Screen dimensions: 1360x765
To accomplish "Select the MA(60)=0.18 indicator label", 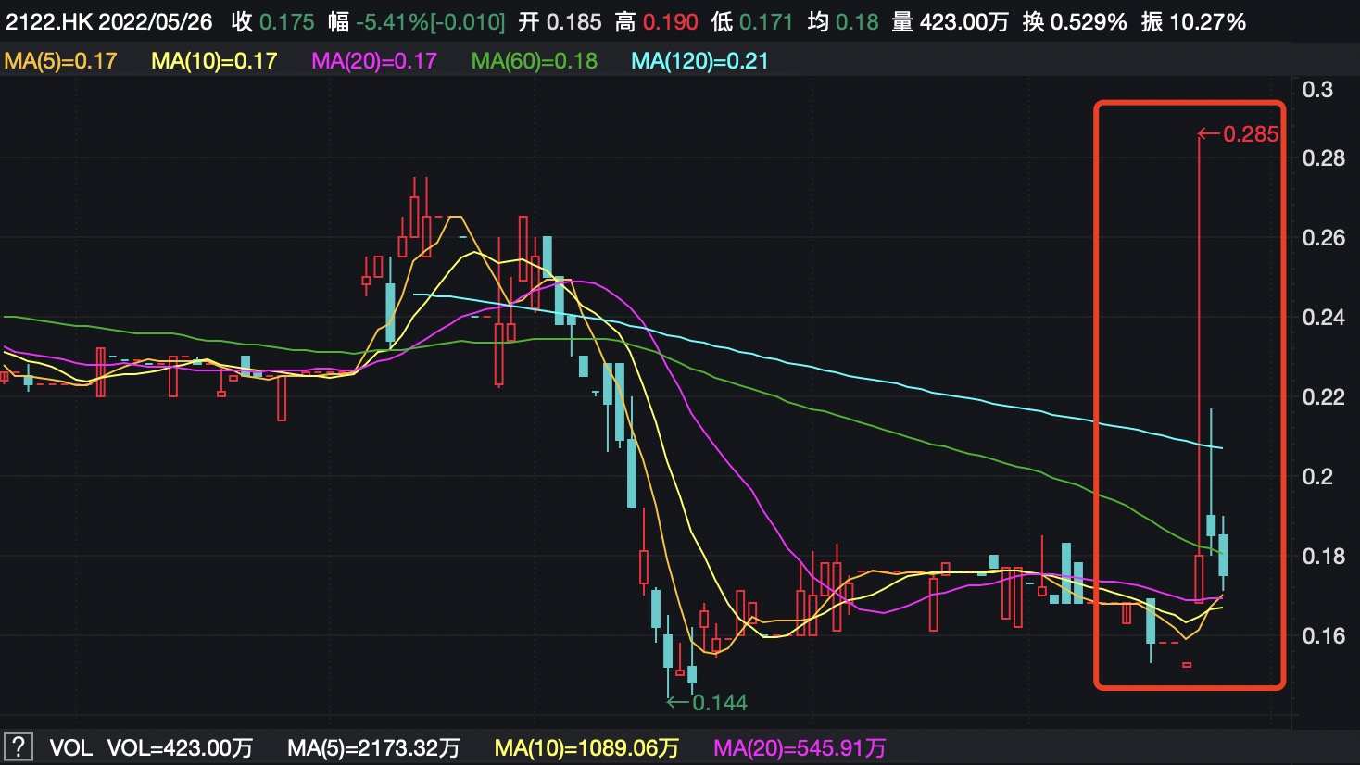I will coord(535,62).
